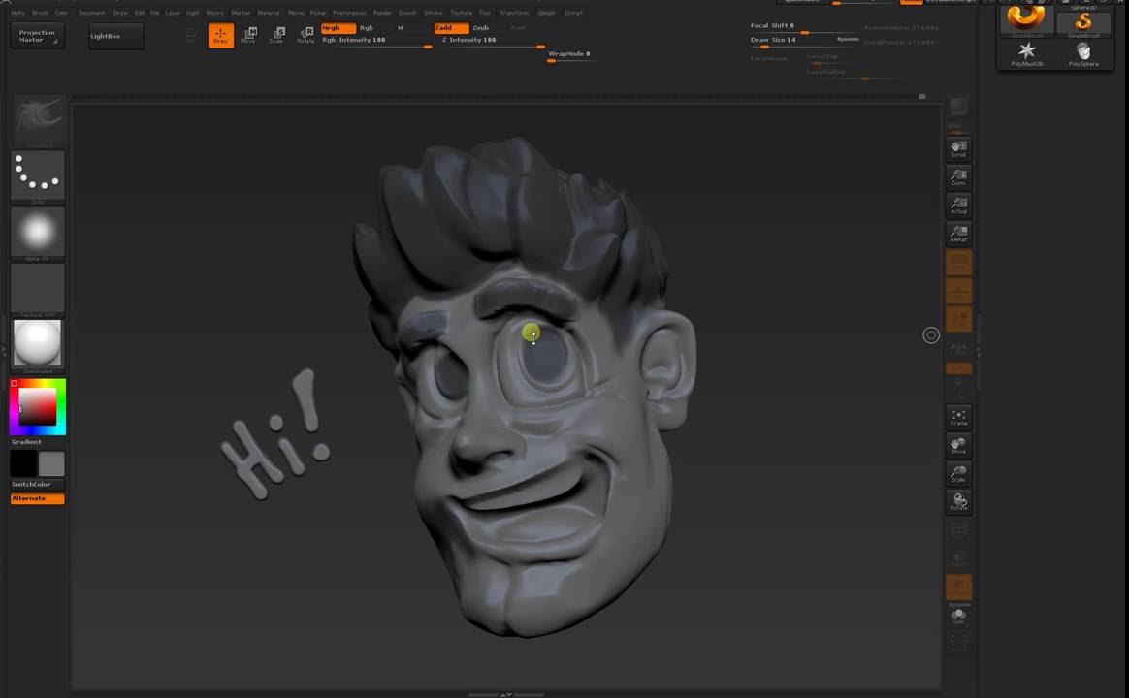
Task: Toggle the dimmed Zcut mode
Action: click(x=517, y=28)
